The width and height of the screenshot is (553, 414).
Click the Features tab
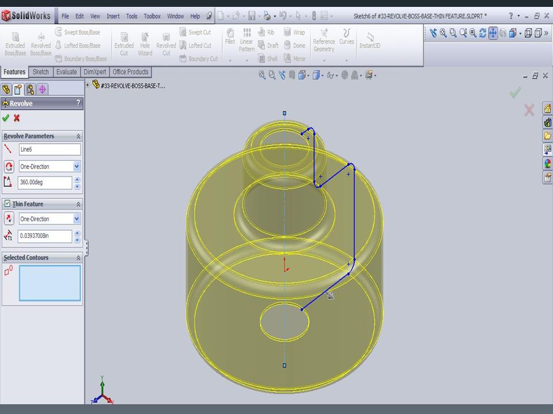tap(14, 72)
